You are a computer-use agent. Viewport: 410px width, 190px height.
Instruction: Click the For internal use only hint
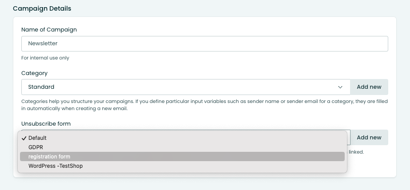45,58
